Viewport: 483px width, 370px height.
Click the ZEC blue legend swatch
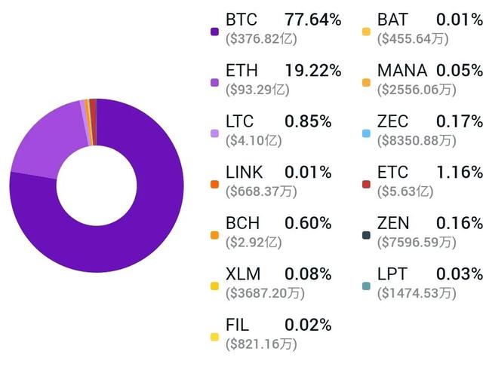(x=366, y=133)
